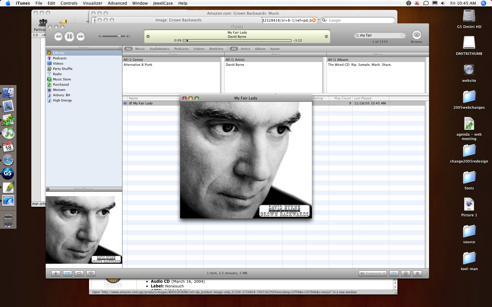This screenshot has height=307, width=492.
Task: Open the Advanced menu
Action: pyautogui.click(x=117, y=3)
